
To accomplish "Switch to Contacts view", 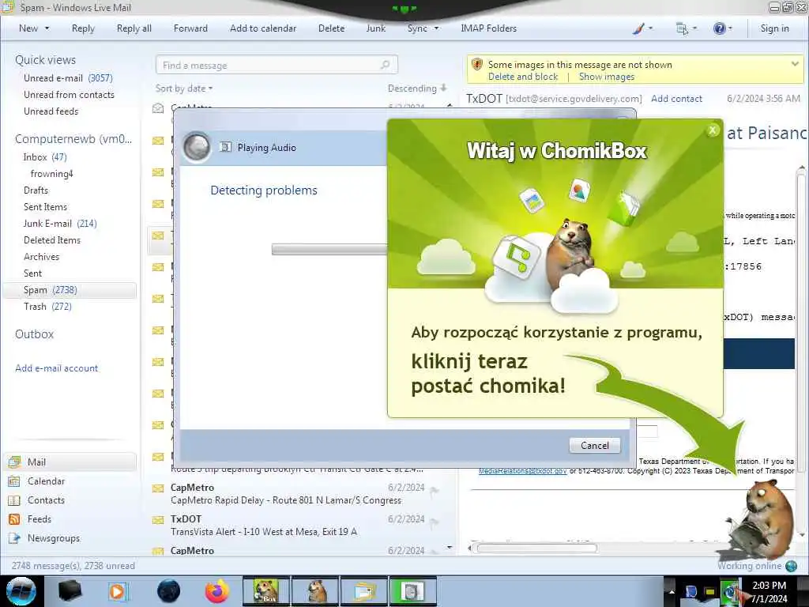I will point(46,500).
